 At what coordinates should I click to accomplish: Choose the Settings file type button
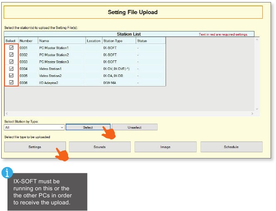click(35, 147)
